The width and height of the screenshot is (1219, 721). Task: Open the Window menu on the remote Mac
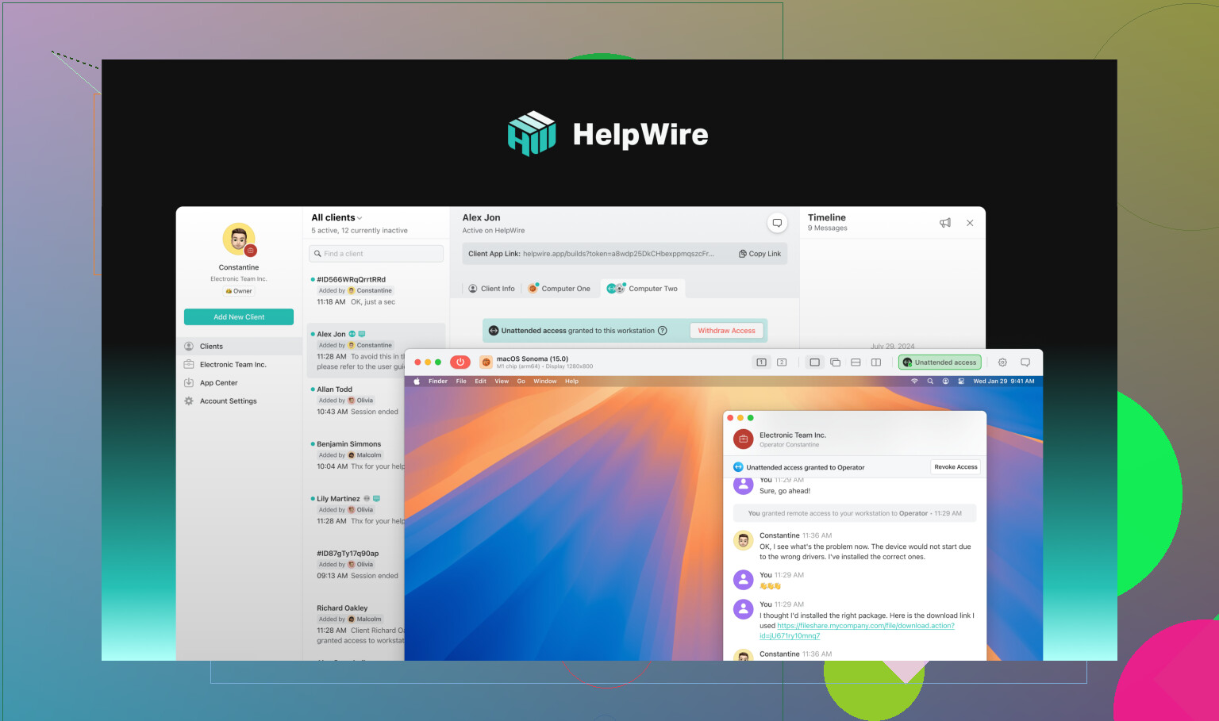(545, 381)
